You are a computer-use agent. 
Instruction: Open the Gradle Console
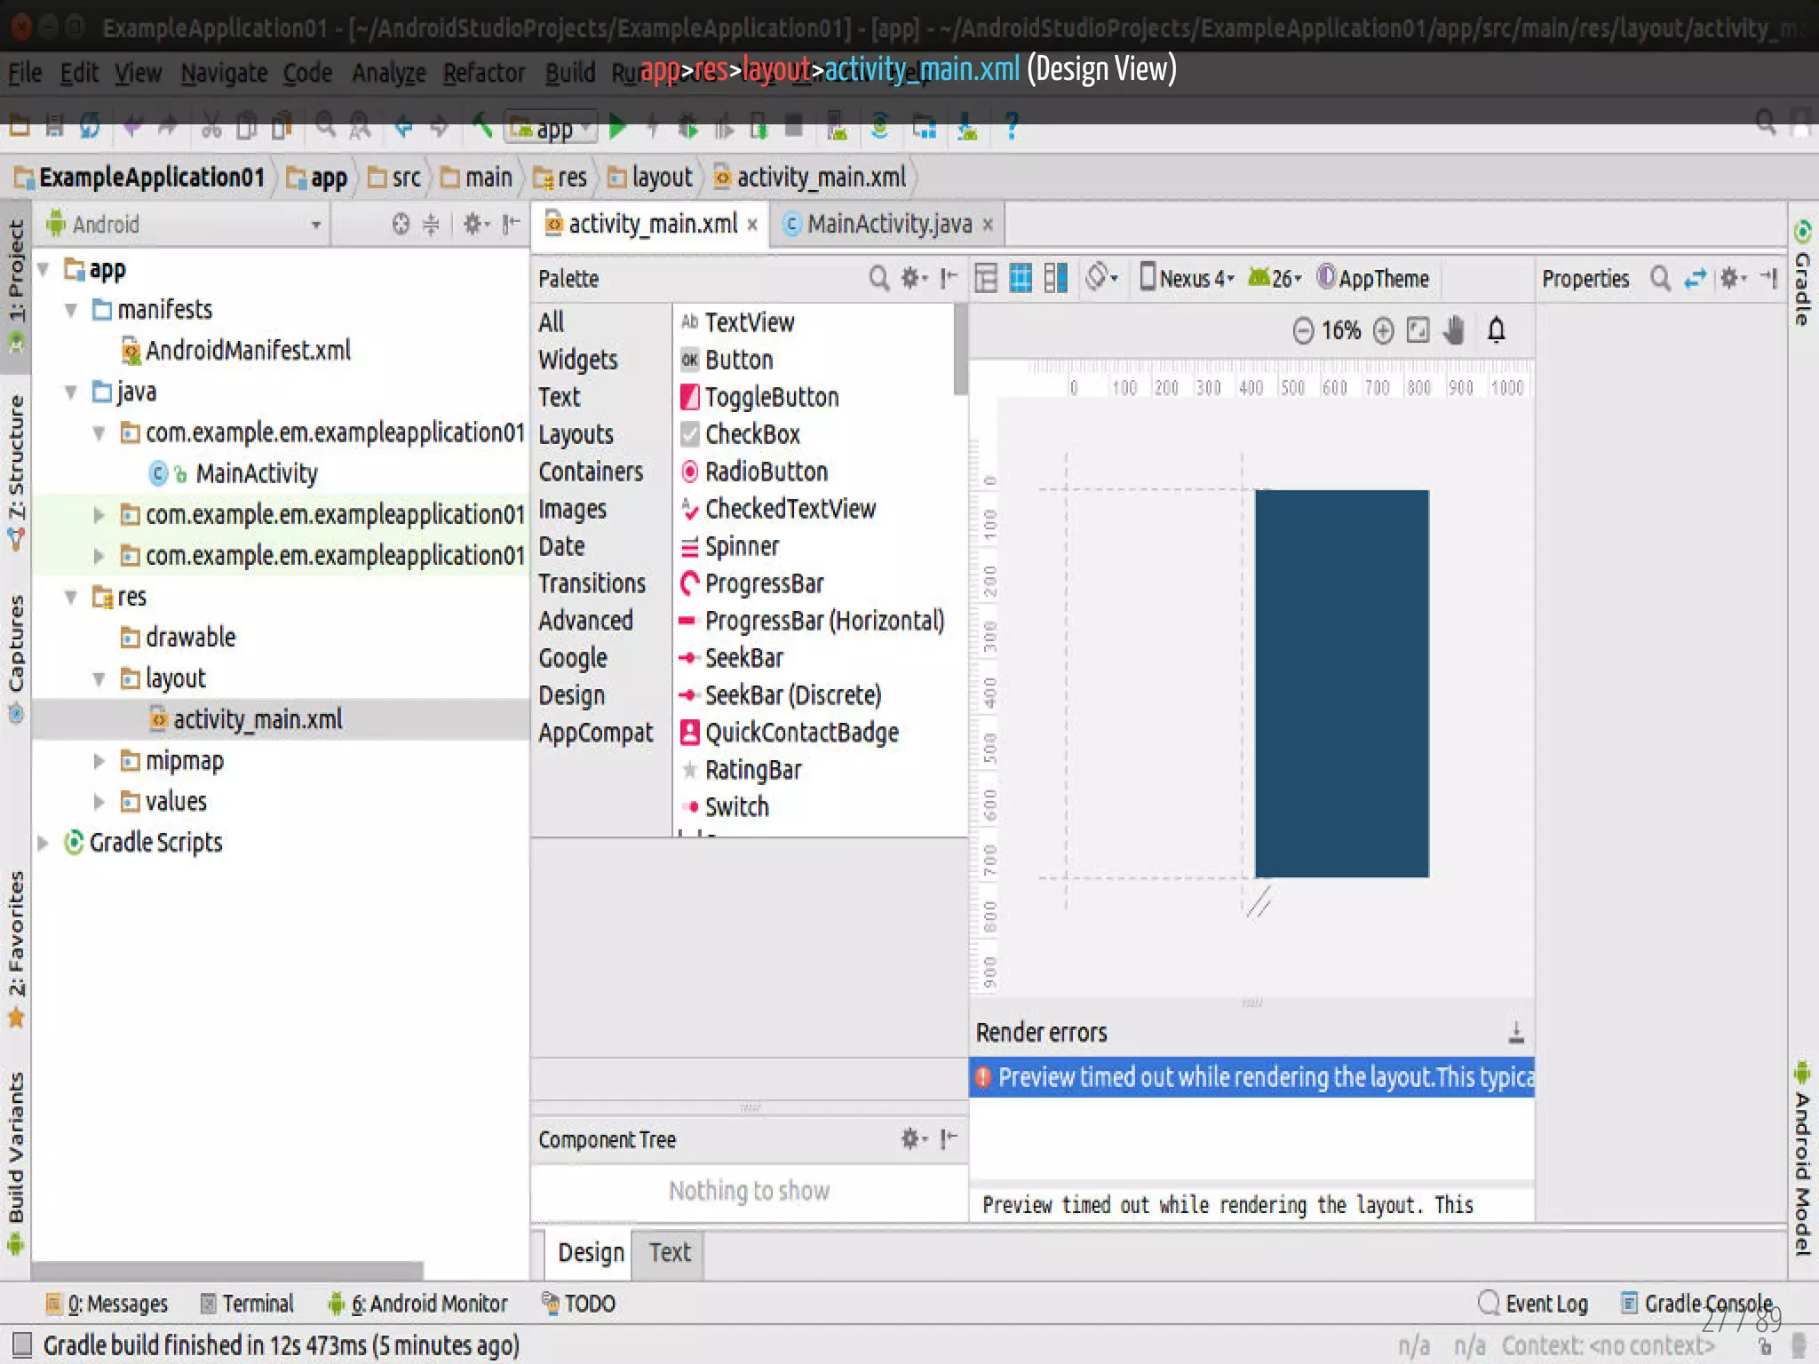tap(1696, 1304)
